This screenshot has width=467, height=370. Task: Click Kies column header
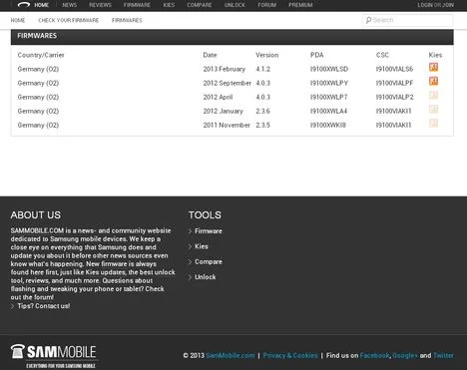pyautogui.click(x=435, y=55)
